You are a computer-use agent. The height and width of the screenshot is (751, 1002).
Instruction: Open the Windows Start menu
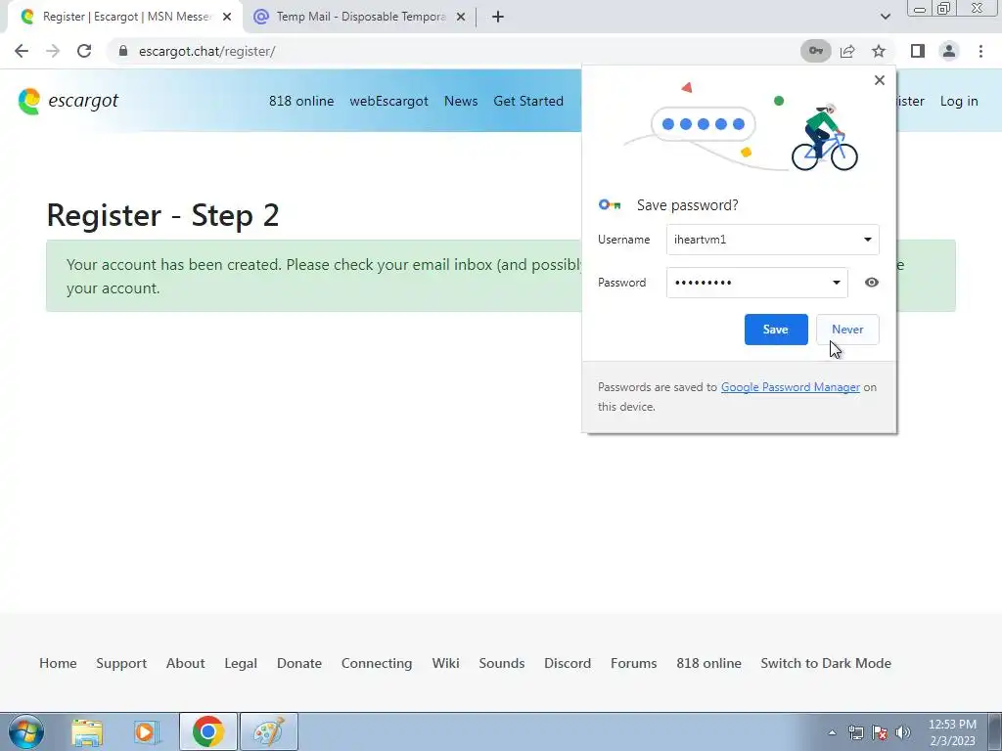pos(26,731)
